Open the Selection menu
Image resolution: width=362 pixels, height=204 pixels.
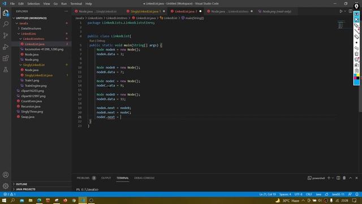point(33,4)
